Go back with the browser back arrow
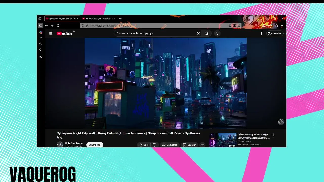Viewport: 324px width, 182px height. click(46, 26)
